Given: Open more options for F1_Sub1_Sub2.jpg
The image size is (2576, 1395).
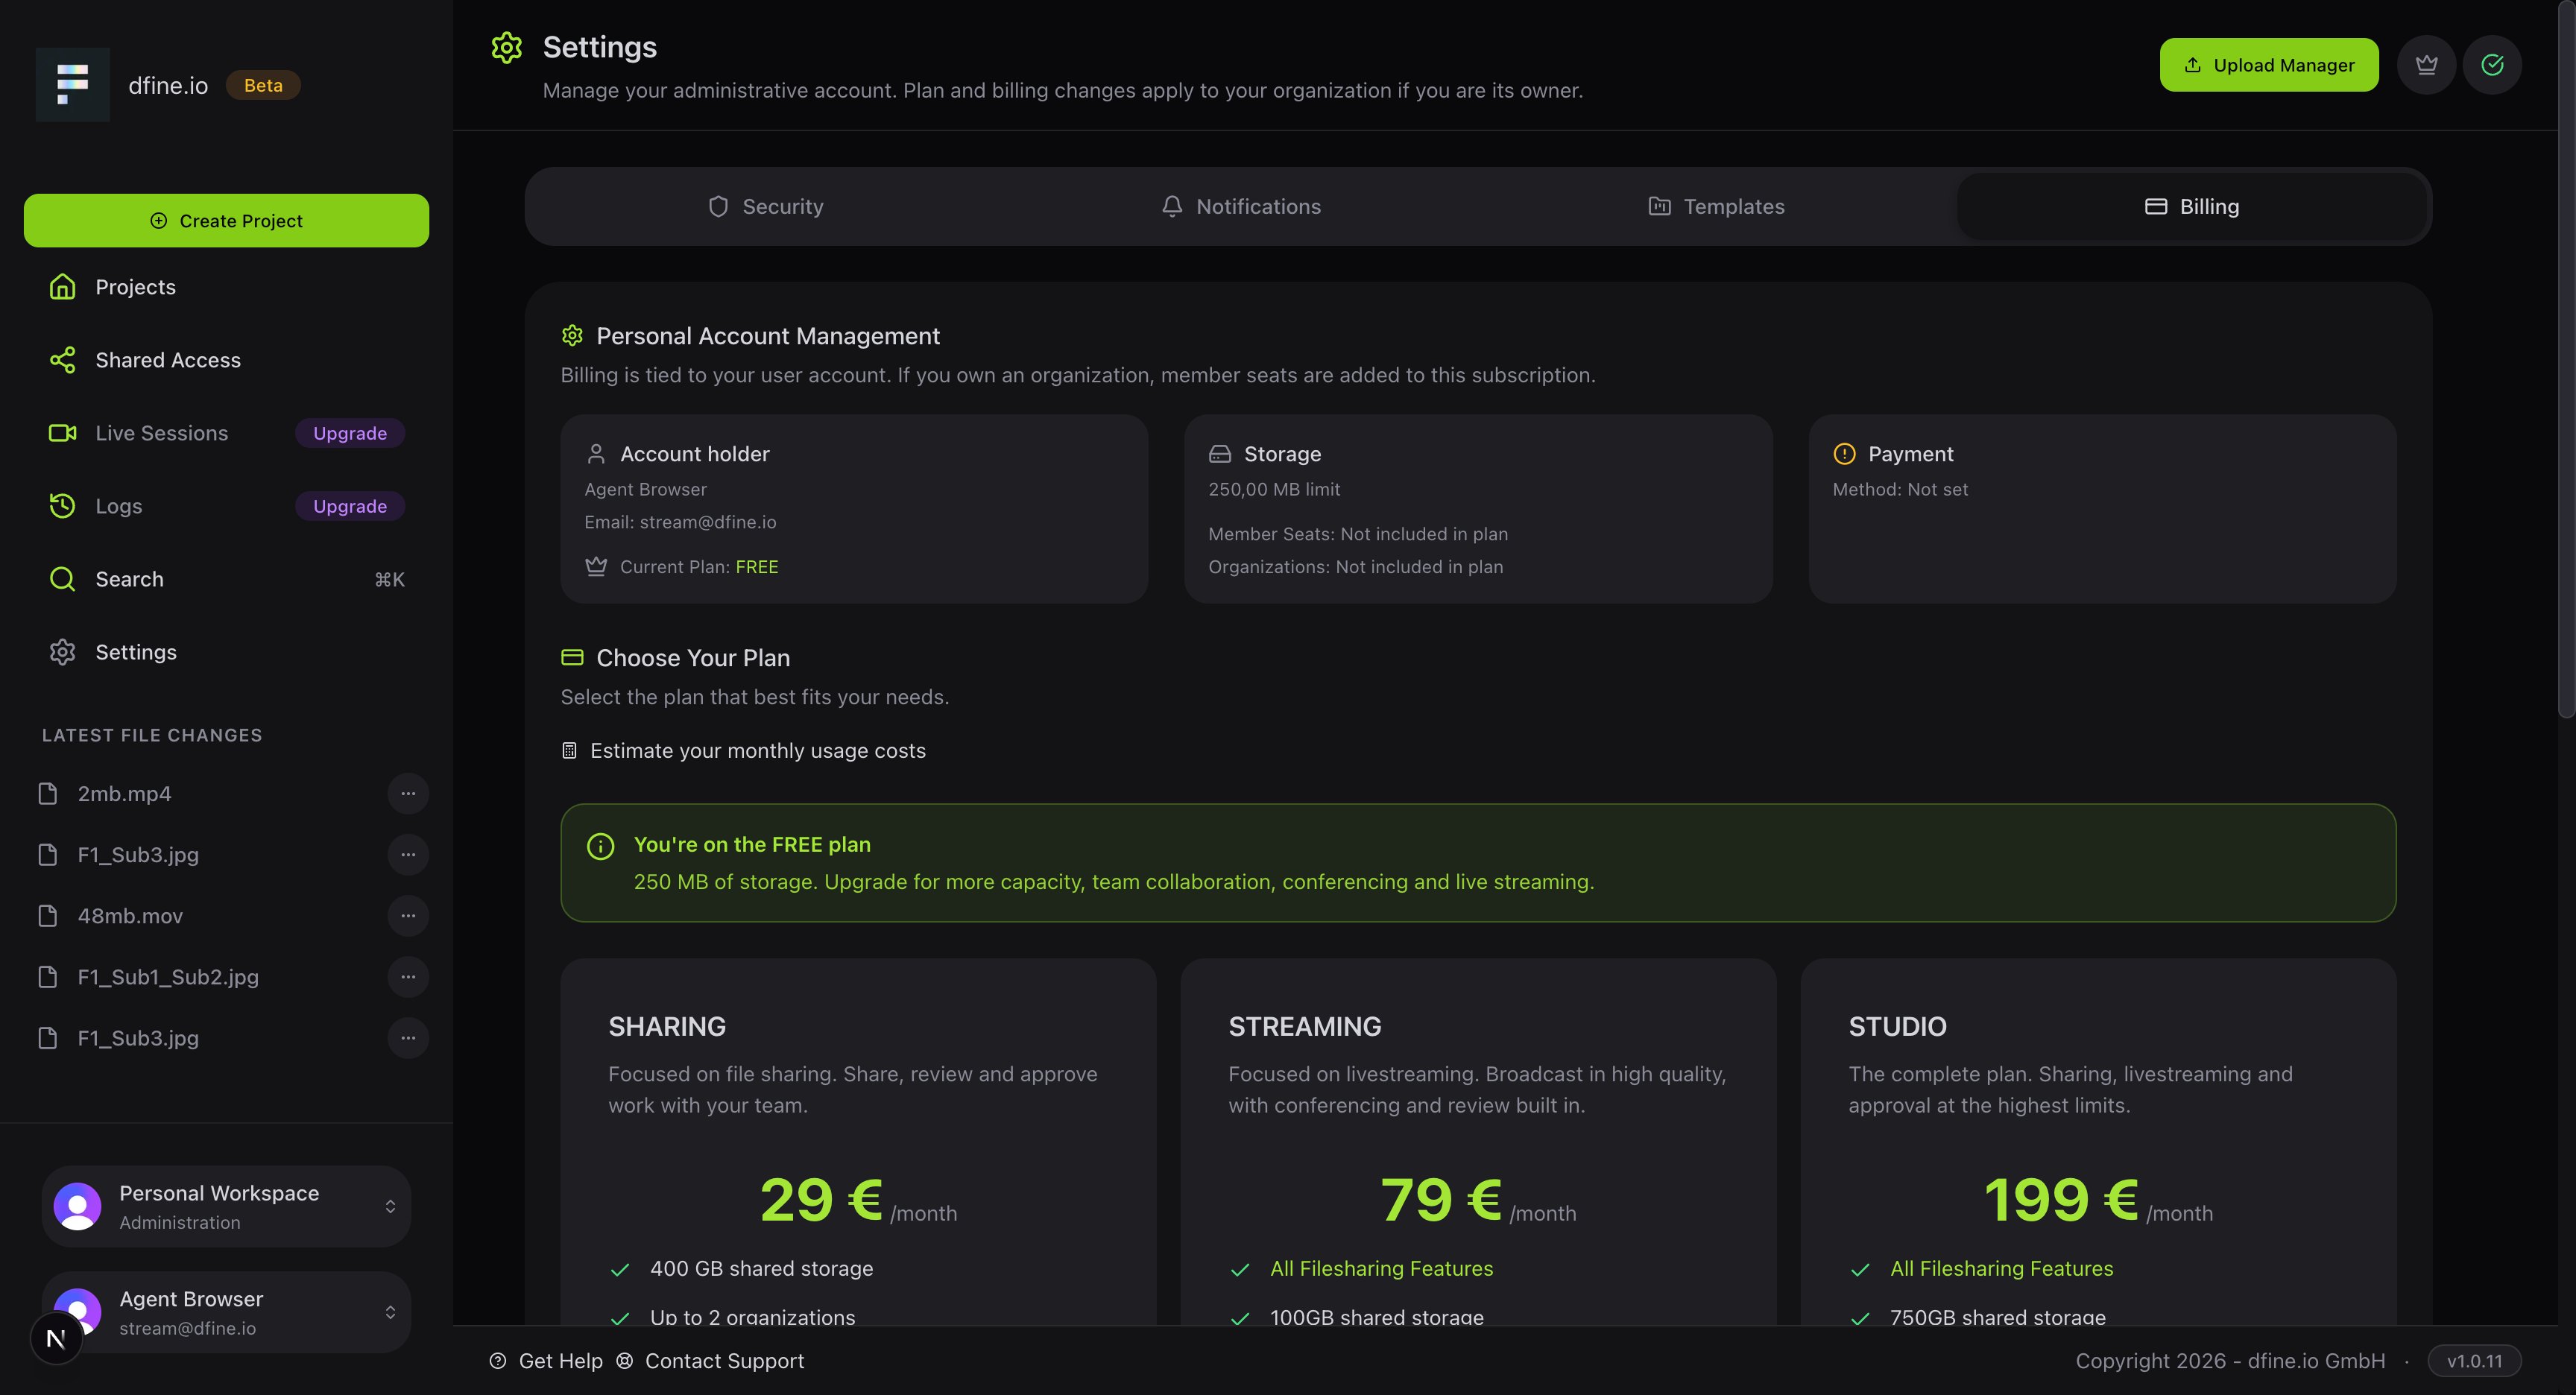Looking at the screenshot, I should click(x=408, y=976).
